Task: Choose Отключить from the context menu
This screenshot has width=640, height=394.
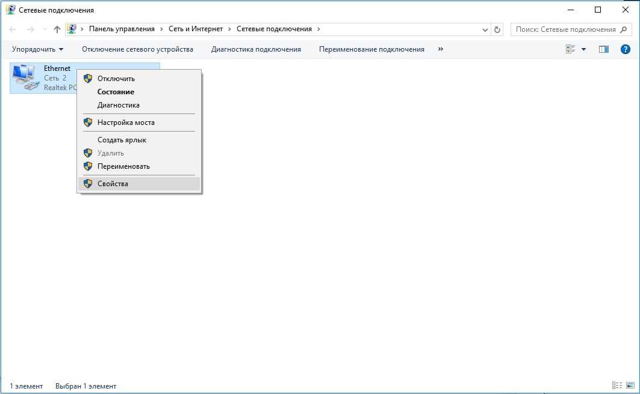Action: (x=116, y=79)
